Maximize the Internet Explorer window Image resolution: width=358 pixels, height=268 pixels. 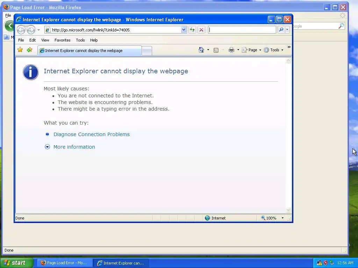pyautogui.click(x=279, y=20)
